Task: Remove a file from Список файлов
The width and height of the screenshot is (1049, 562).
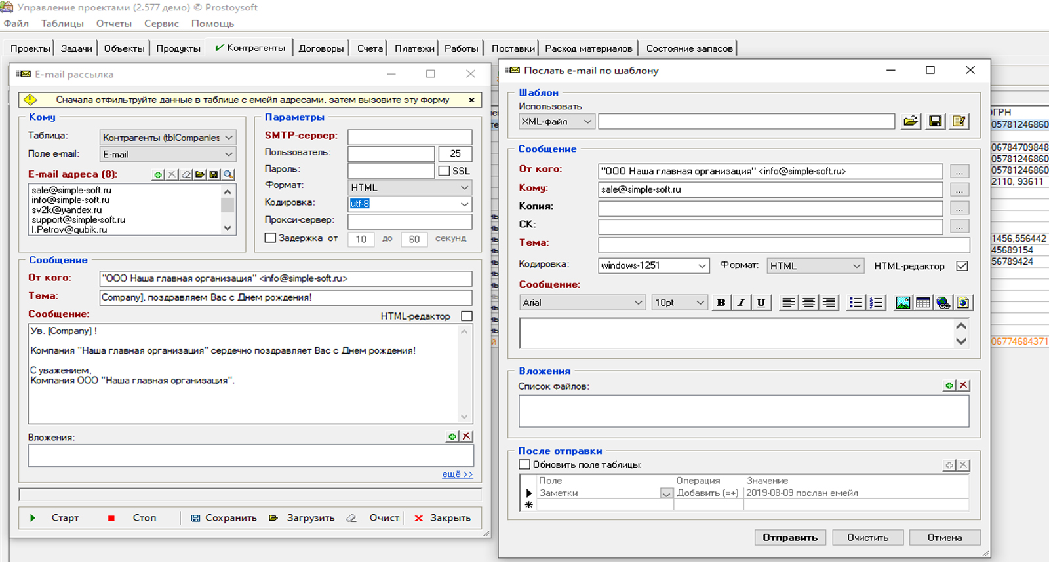Action: tap(963, 386)
